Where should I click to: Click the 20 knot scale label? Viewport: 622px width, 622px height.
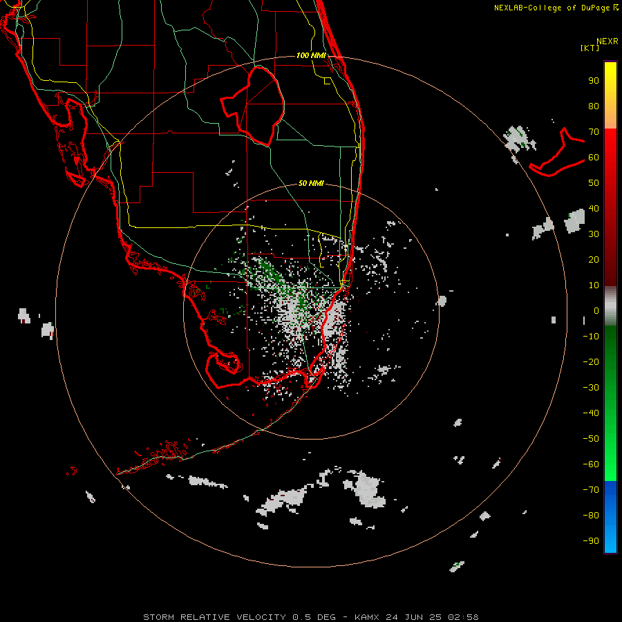pyautogui.click(x=594, y=259)
